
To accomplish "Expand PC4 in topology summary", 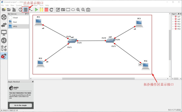I will click(173, 29).
